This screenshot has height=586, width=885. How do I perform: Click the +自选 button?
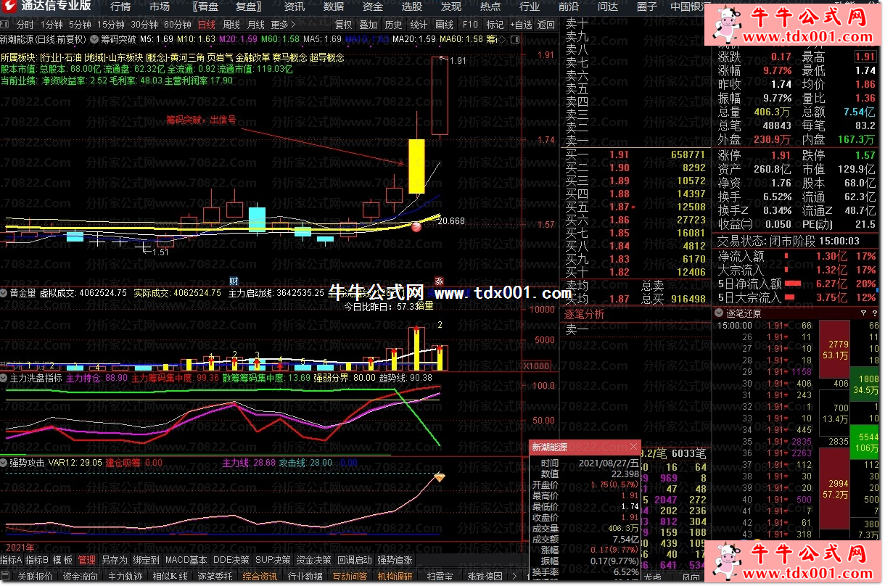tap(521, 24)
